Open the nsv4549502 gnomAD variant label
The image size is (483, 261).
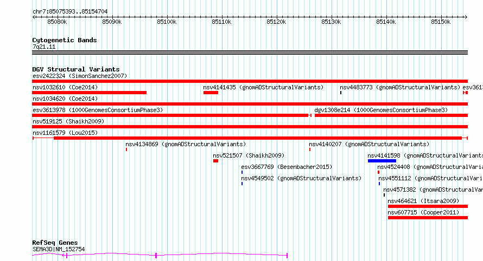tap(301, 178)
